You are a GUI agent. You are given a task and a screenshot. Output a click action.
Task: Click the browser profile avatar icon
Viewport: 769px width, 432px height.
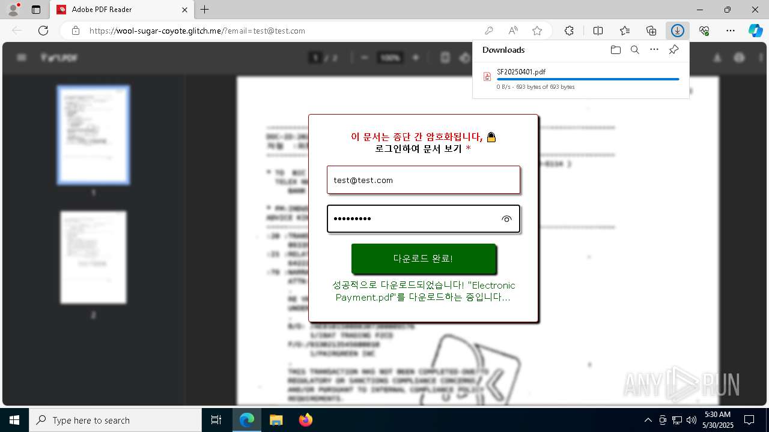tap(13, 9)
